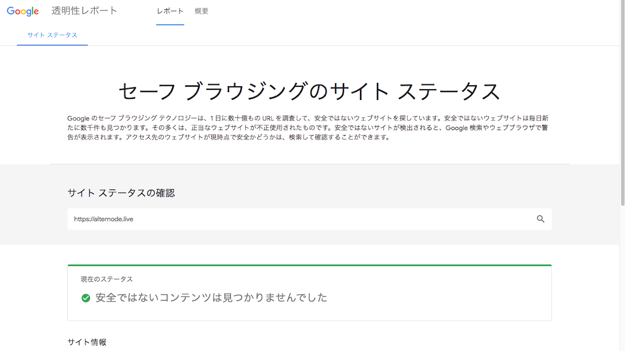Select the サイト ステータス tab
This screenshot has height=351, width=625.
click(52, 35)
